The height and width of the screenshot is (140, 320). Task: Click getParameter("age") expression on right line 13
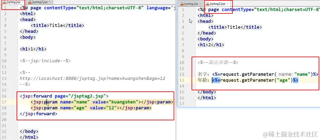click(x=255, y=80)
